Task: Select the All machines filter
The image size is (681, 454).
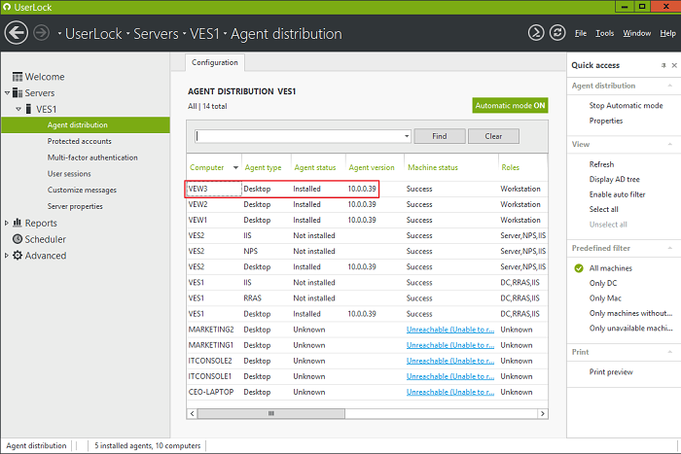Action: (x=610, y=268)
